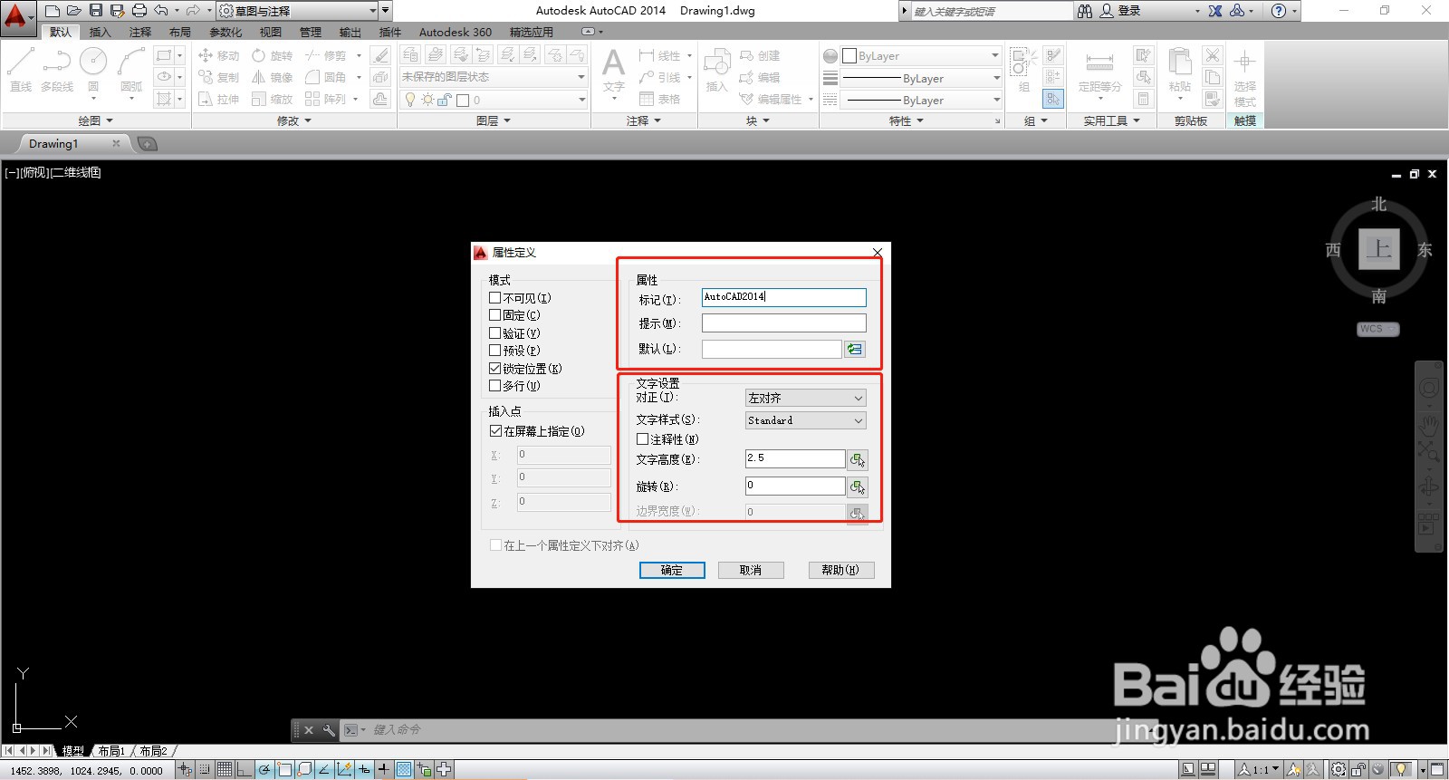Click the Undo icon in quick access toolbar
This screenshot has width=1449, height=780.
coord(161,11)
